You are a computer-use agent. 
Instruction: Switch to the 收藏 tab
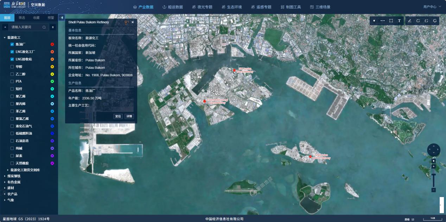click(36, 18)
